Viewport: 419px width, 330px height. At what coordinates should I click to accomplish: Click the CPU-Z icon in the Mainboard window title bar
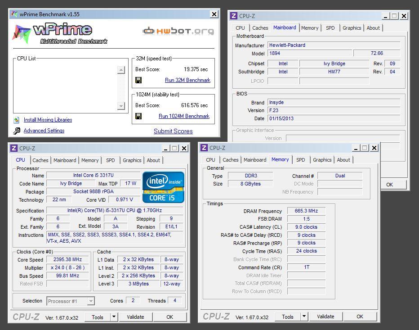233,16
